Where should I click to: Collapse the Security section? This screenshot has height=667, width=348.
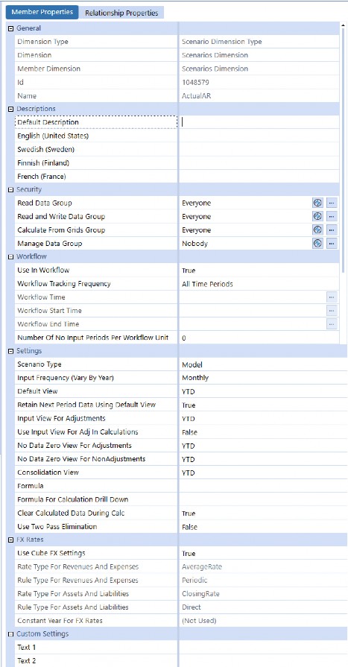coord(11,190)
